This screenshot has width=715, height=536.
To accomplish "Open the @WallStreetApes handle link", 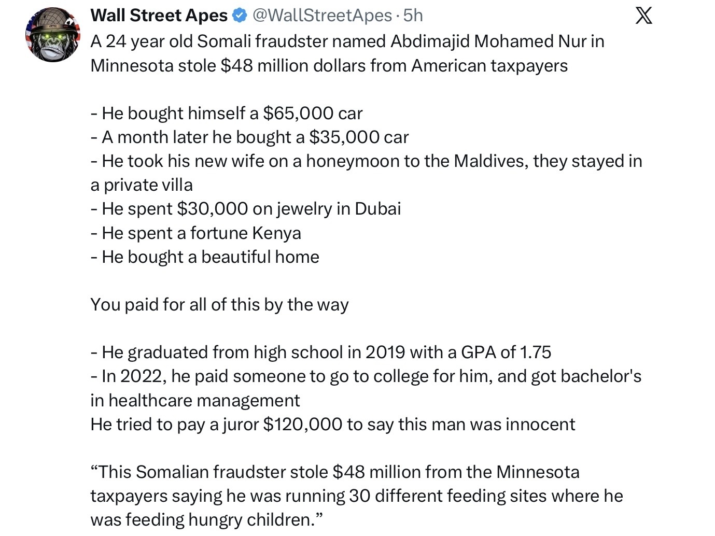I will 321,16.
